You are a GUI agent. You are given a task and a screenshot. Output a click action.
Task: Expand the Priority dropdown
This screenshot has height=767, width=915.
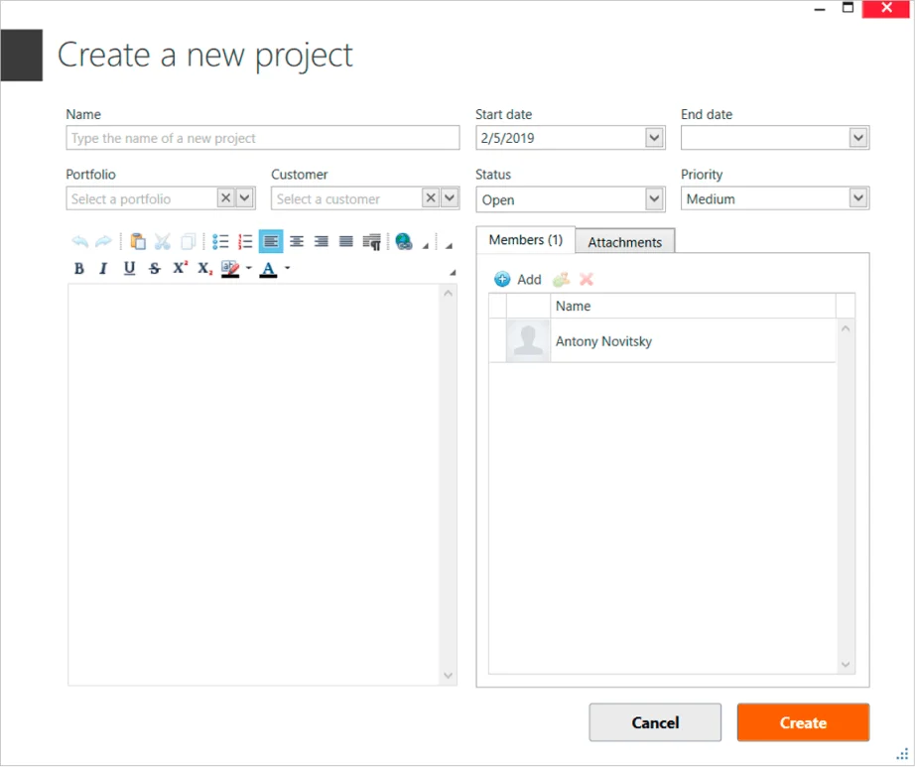tap(857, 198)
